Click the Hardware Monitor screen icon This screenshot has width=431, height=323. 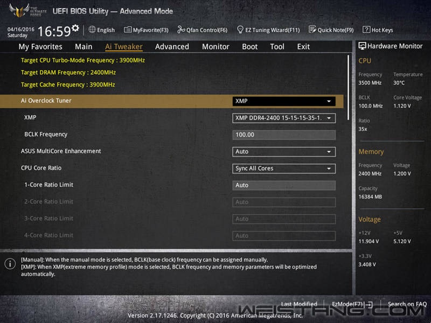362,46
